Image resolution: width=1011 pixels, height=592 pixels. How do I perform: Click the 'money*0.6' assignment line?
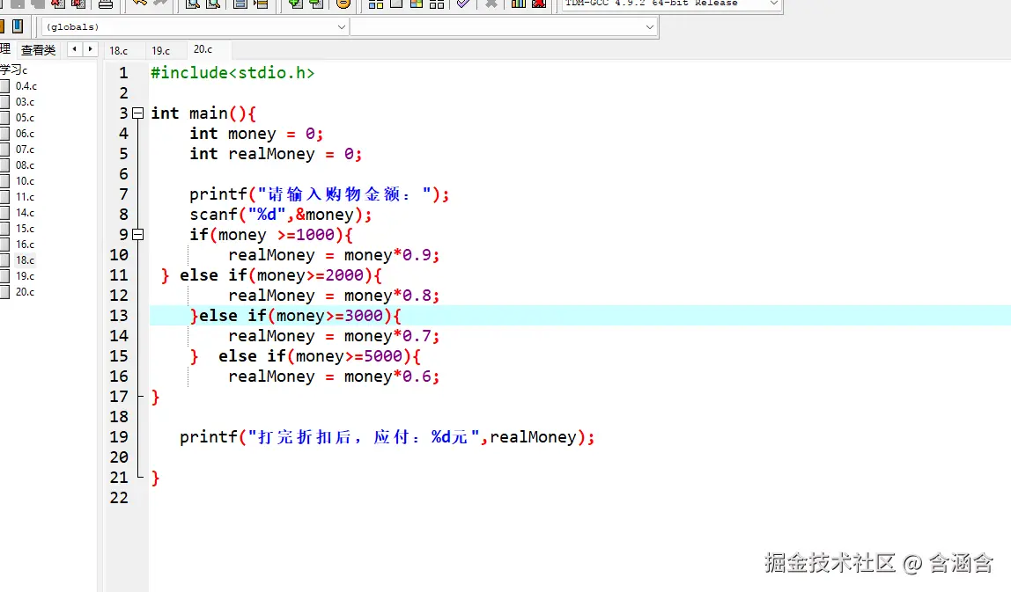click(334, 376)
